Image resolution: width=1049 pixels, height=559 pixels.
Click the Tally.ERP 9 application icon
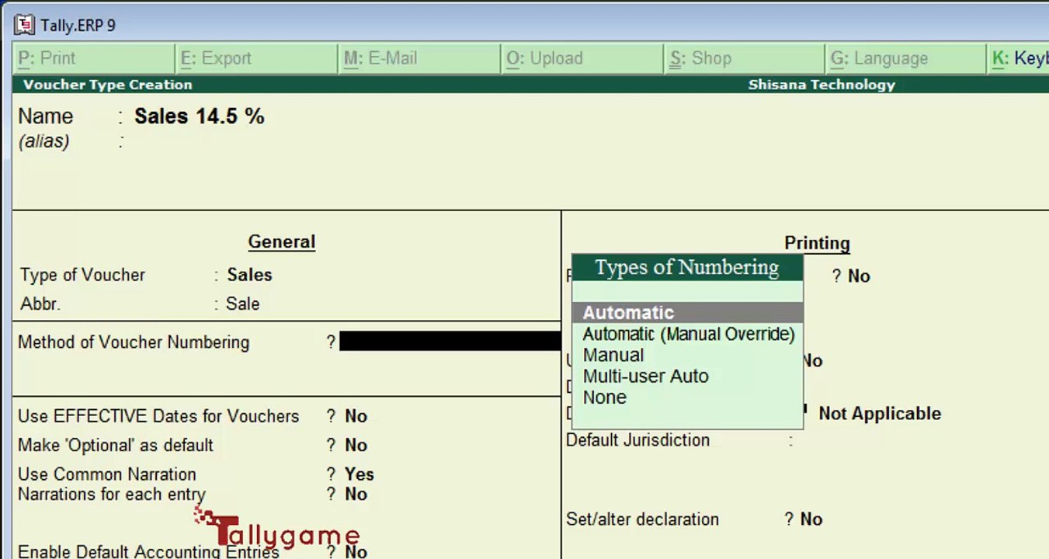[x=25, y=25]
